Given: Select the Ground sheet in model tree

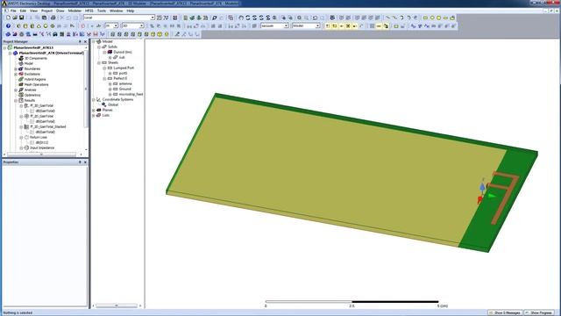Looking at the screenshot, I should point(124,89).
